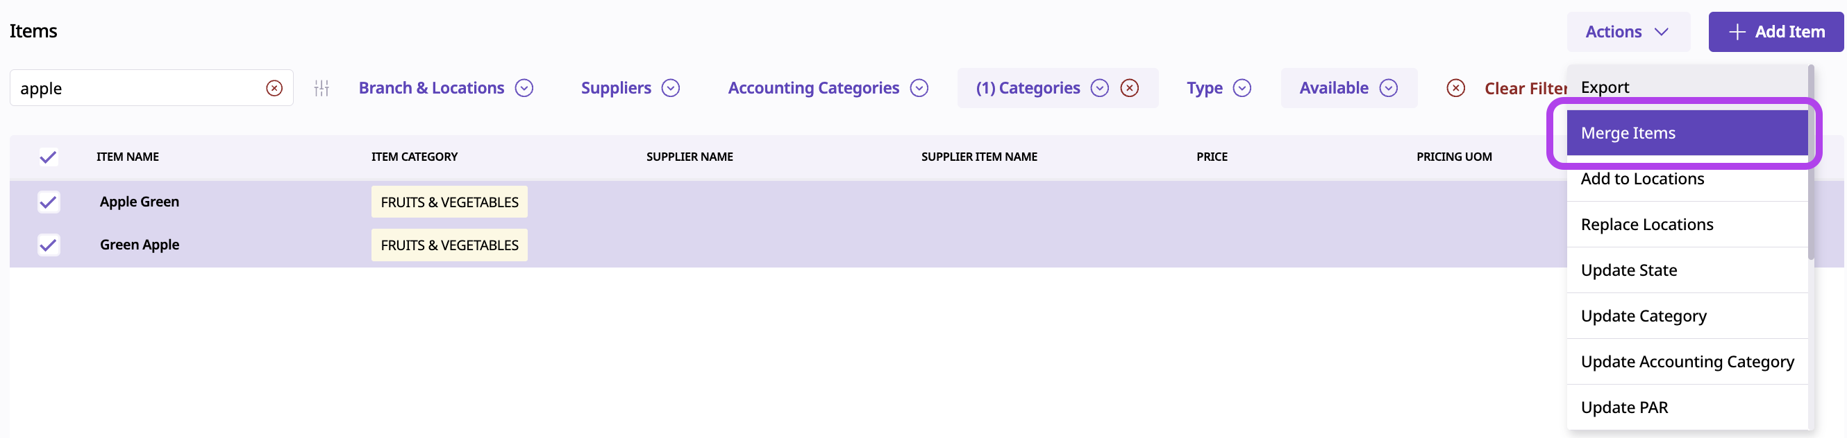The width and height of the screenshot is (1847, 438).
Task: Uncheck the Apple Green row checkbox
Action: coord(48,202)
